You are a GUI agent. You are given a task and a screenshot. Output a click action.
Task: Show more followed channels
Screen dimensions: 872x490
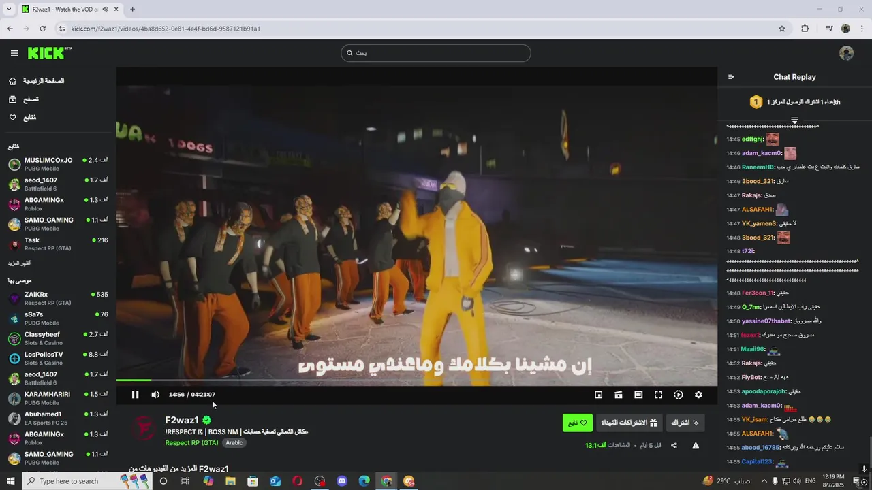19,263
